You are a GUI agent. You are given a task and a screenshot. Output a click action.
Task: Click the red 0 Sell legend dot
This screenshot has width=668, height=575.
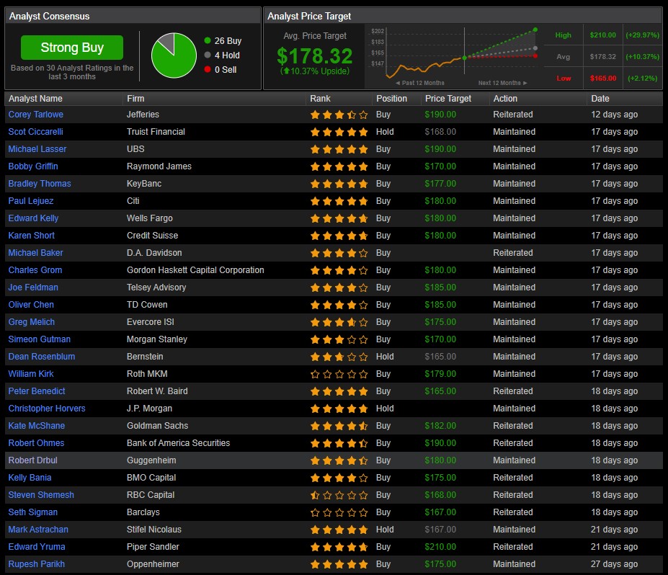[x=208, y=69]
